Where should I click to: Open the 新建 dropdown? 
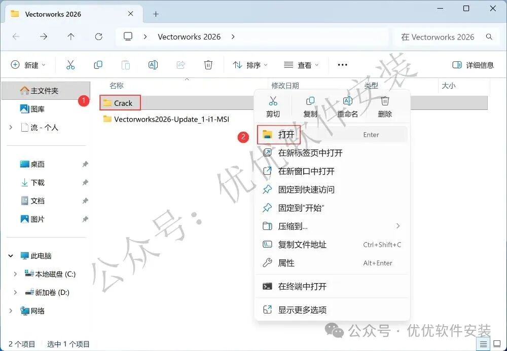pyautogui.click(x=28, y=65)
